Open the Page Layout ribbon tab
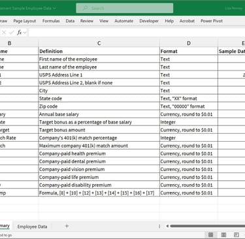The width and height of the screenshot is (245, 239). point(25,21)
